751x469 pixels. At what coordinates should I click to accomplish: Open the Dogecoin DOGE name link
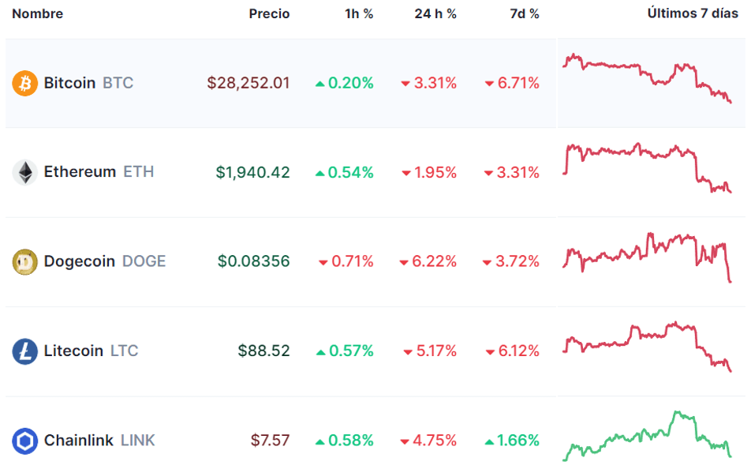click(x=104, y=261)
